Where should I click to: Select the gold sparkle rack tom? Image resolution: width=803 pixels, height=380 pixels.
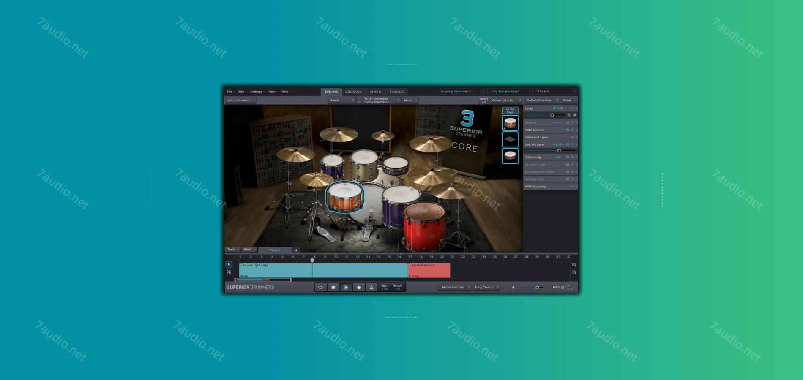coord(365,165)
